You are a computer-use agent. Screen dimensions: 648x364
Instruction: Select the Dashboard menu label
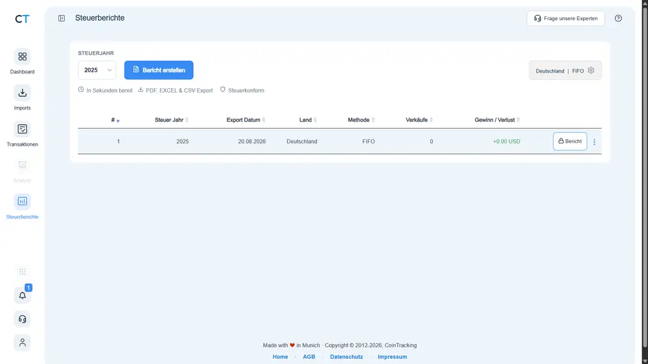point(22,72)
